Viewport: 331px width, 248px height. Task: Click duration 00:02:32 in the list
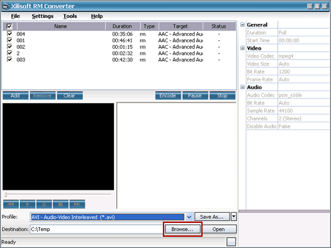click(122, 54)
